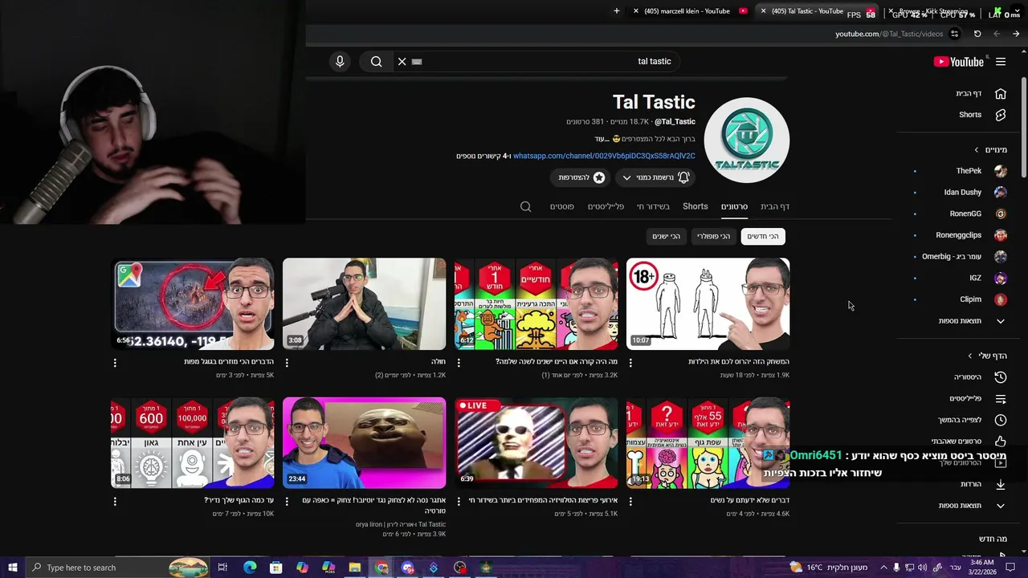The height and width of the screenshot is (578, 1028).
Task: Switch to the סרטונים channel tab
Action: tap(734, 206)
